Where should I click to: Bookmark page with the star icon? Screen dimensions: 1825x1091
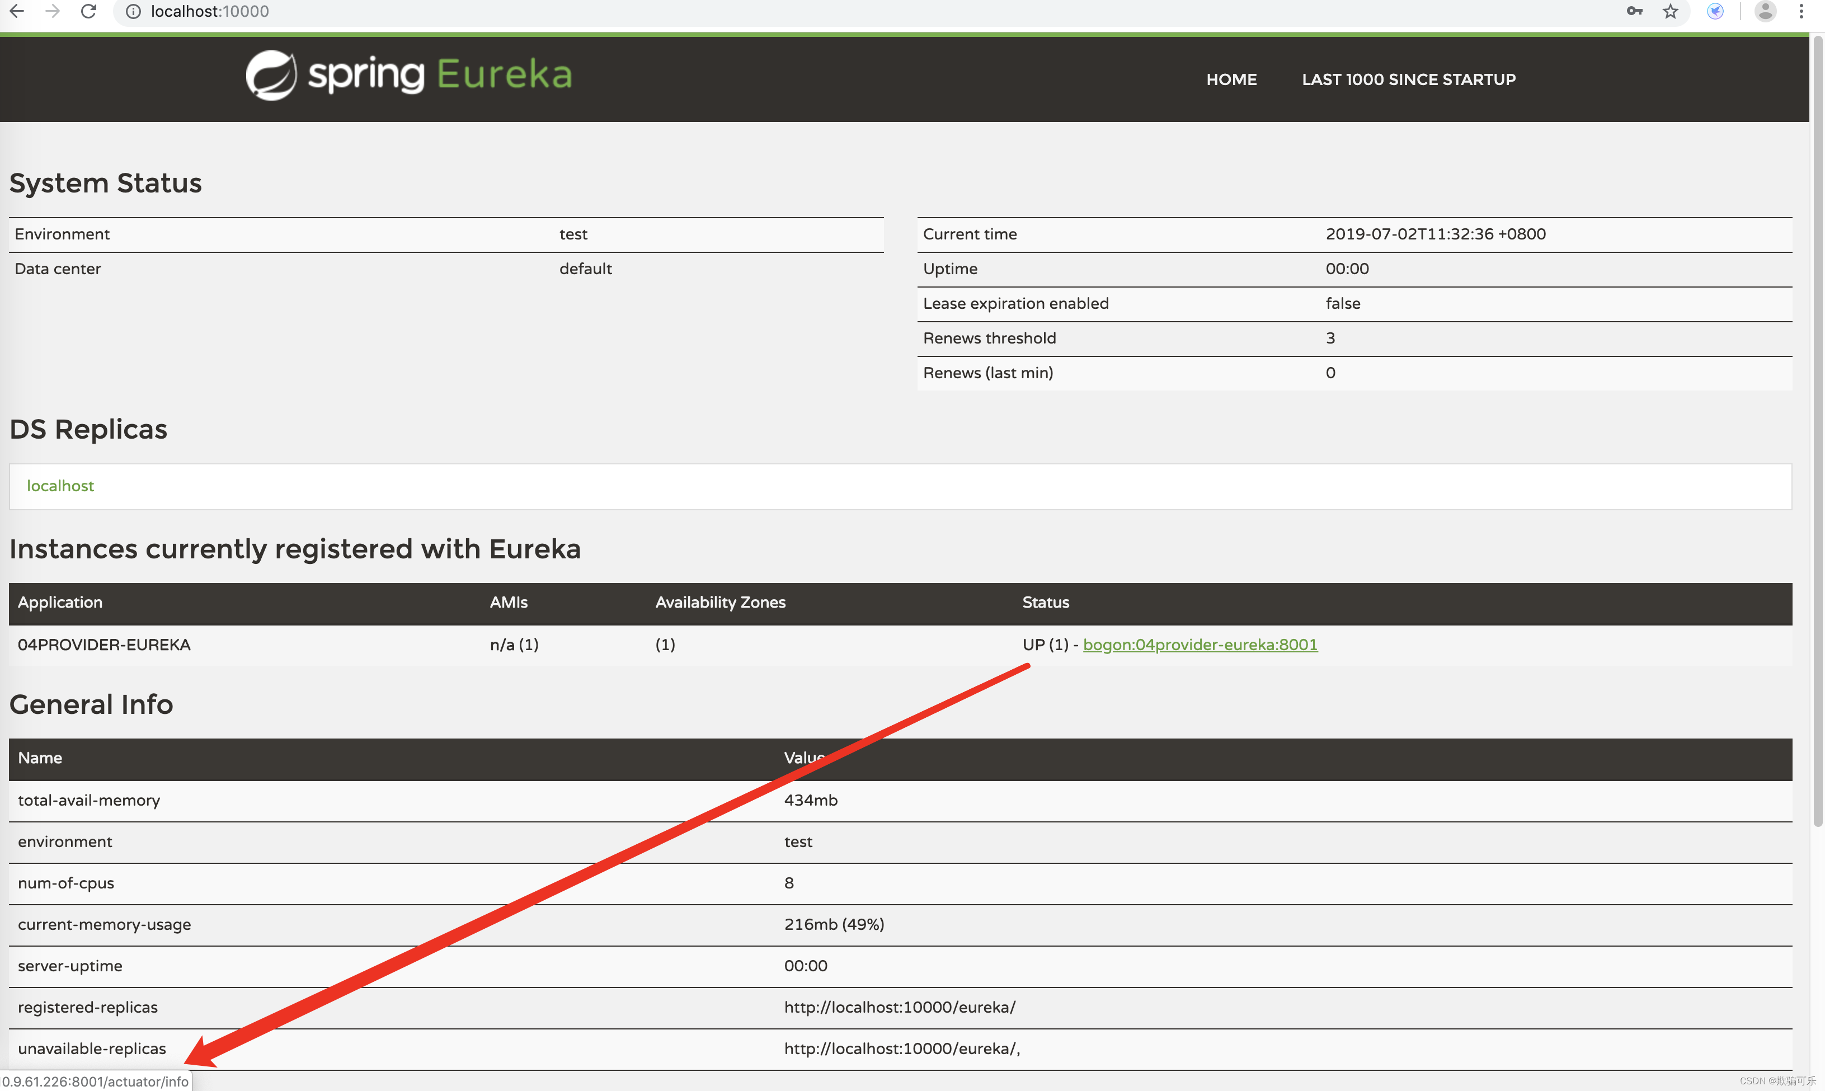click(1671, 11)
